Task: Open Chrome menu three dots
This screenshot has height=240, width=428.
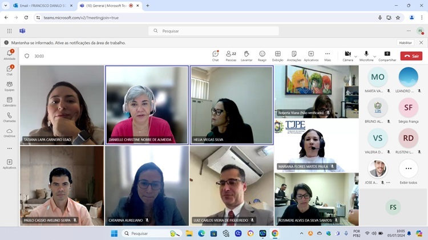Action: pos(422,18)
